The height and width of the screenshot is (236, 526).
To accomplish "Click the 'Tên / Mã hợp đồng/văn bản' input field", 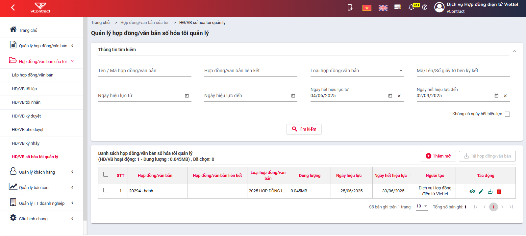I will [x=145, y=71].
